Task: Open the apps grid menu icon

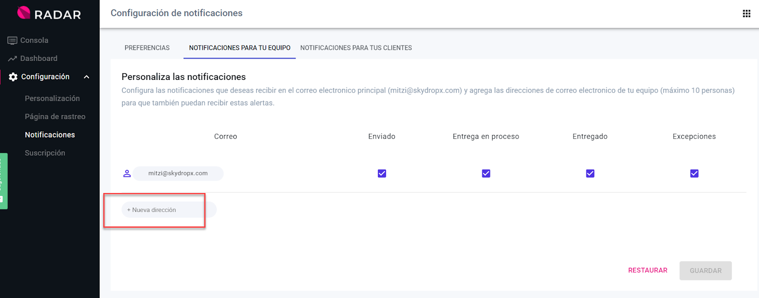Action: tap(746, 14)
